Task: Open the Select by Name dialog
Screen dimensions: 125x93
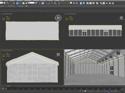Action: coord(8,3)
